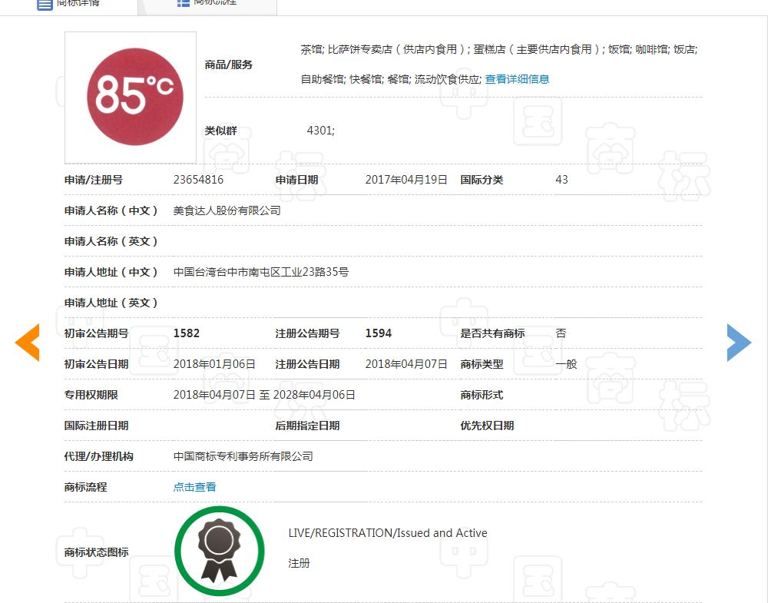The image size is (781, 603).
Task: Click agency name 中国商标专利事务所有限公司
Action: (x=243, y=456)
